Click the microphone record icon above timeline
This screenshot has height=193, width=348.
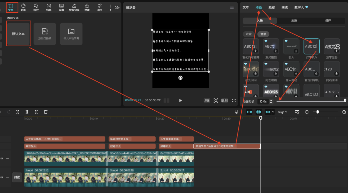point(237,112)
